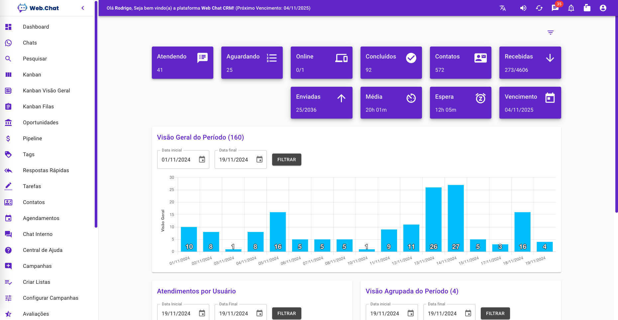The image size is (618, 320).
Task: Open the notification bell alert icon
Action: coord(571,8)
